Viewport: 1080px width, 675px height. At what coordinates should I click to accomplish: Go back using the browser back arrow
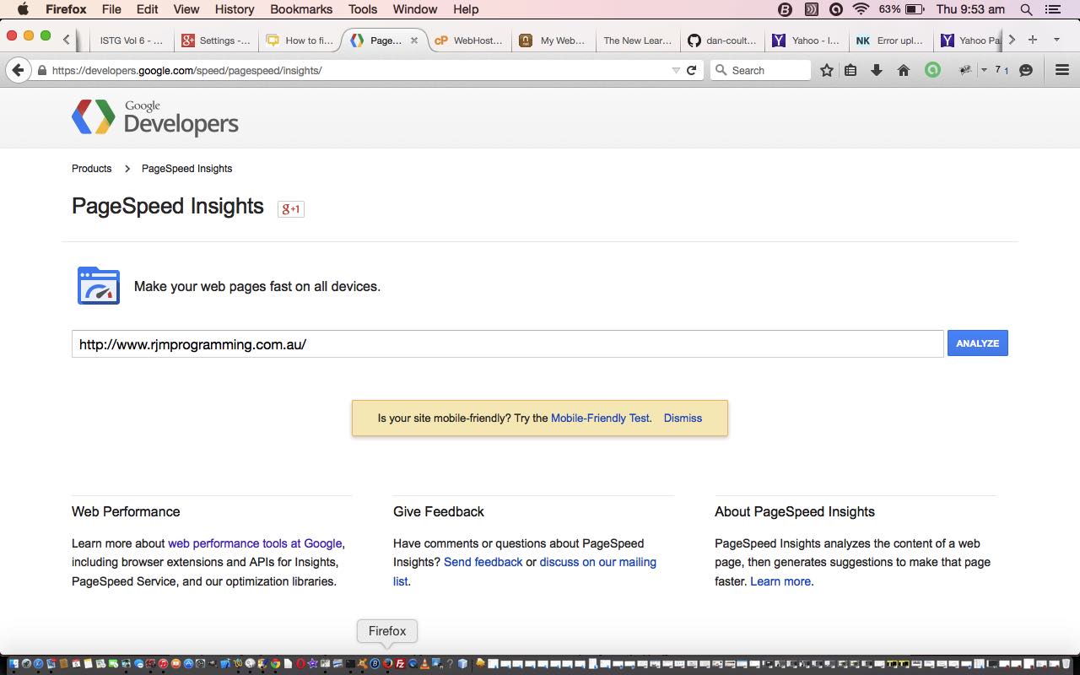17,70
